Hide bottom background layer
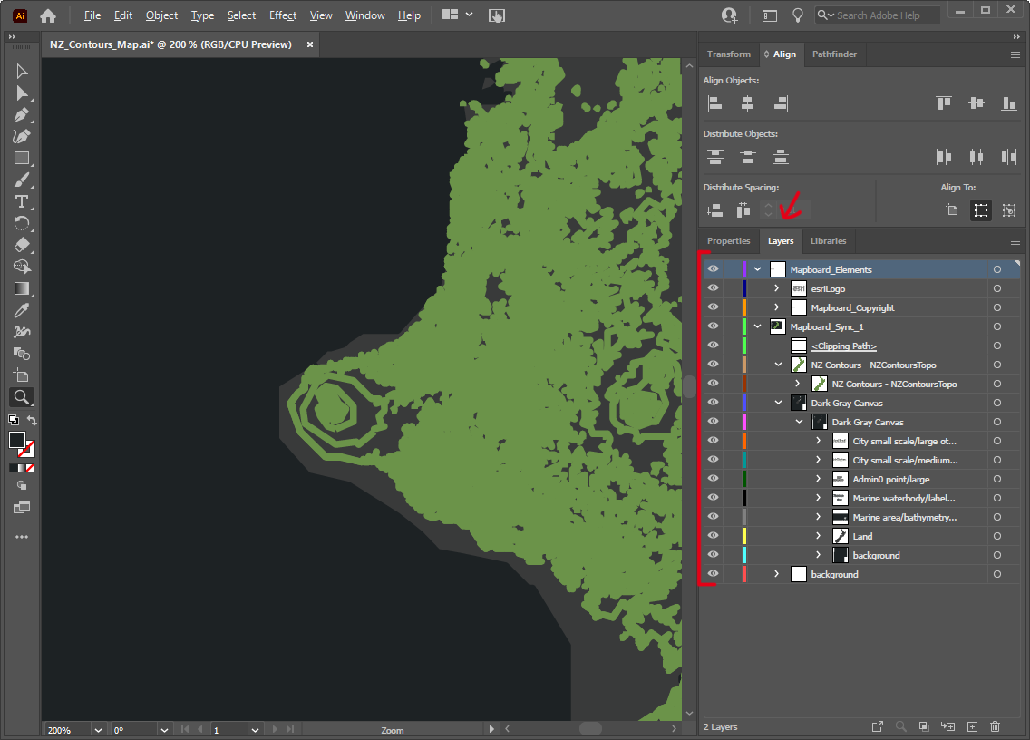This screenshot has width=1030, height=740. click(713, 574)
